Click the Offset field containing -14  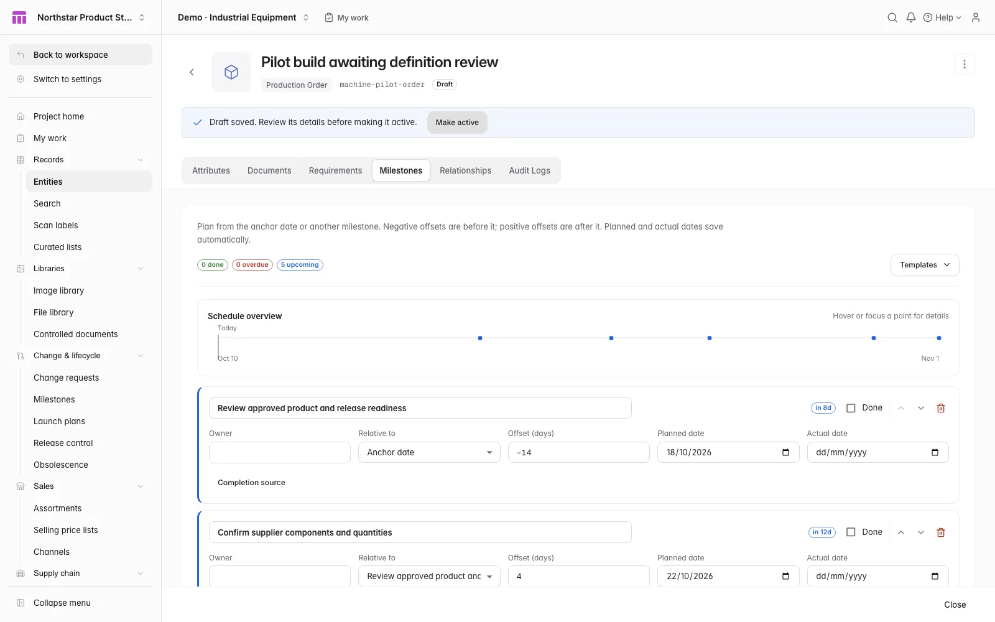pyautogui.click(x=578, y=452)
